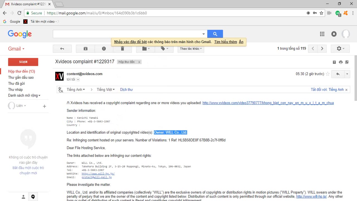The image size is (357, 201).
Task: Click 'Bắt đầu một cuộc trò chuyện mới' link
Action: (x=28, y=170)
